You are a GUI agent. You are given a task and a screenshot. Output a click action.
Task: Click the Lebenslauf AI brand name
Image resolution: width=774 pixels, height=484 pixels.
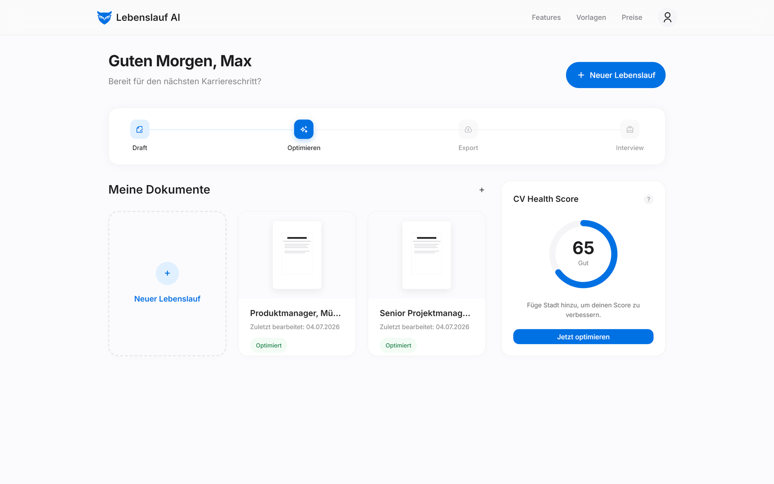148,17
